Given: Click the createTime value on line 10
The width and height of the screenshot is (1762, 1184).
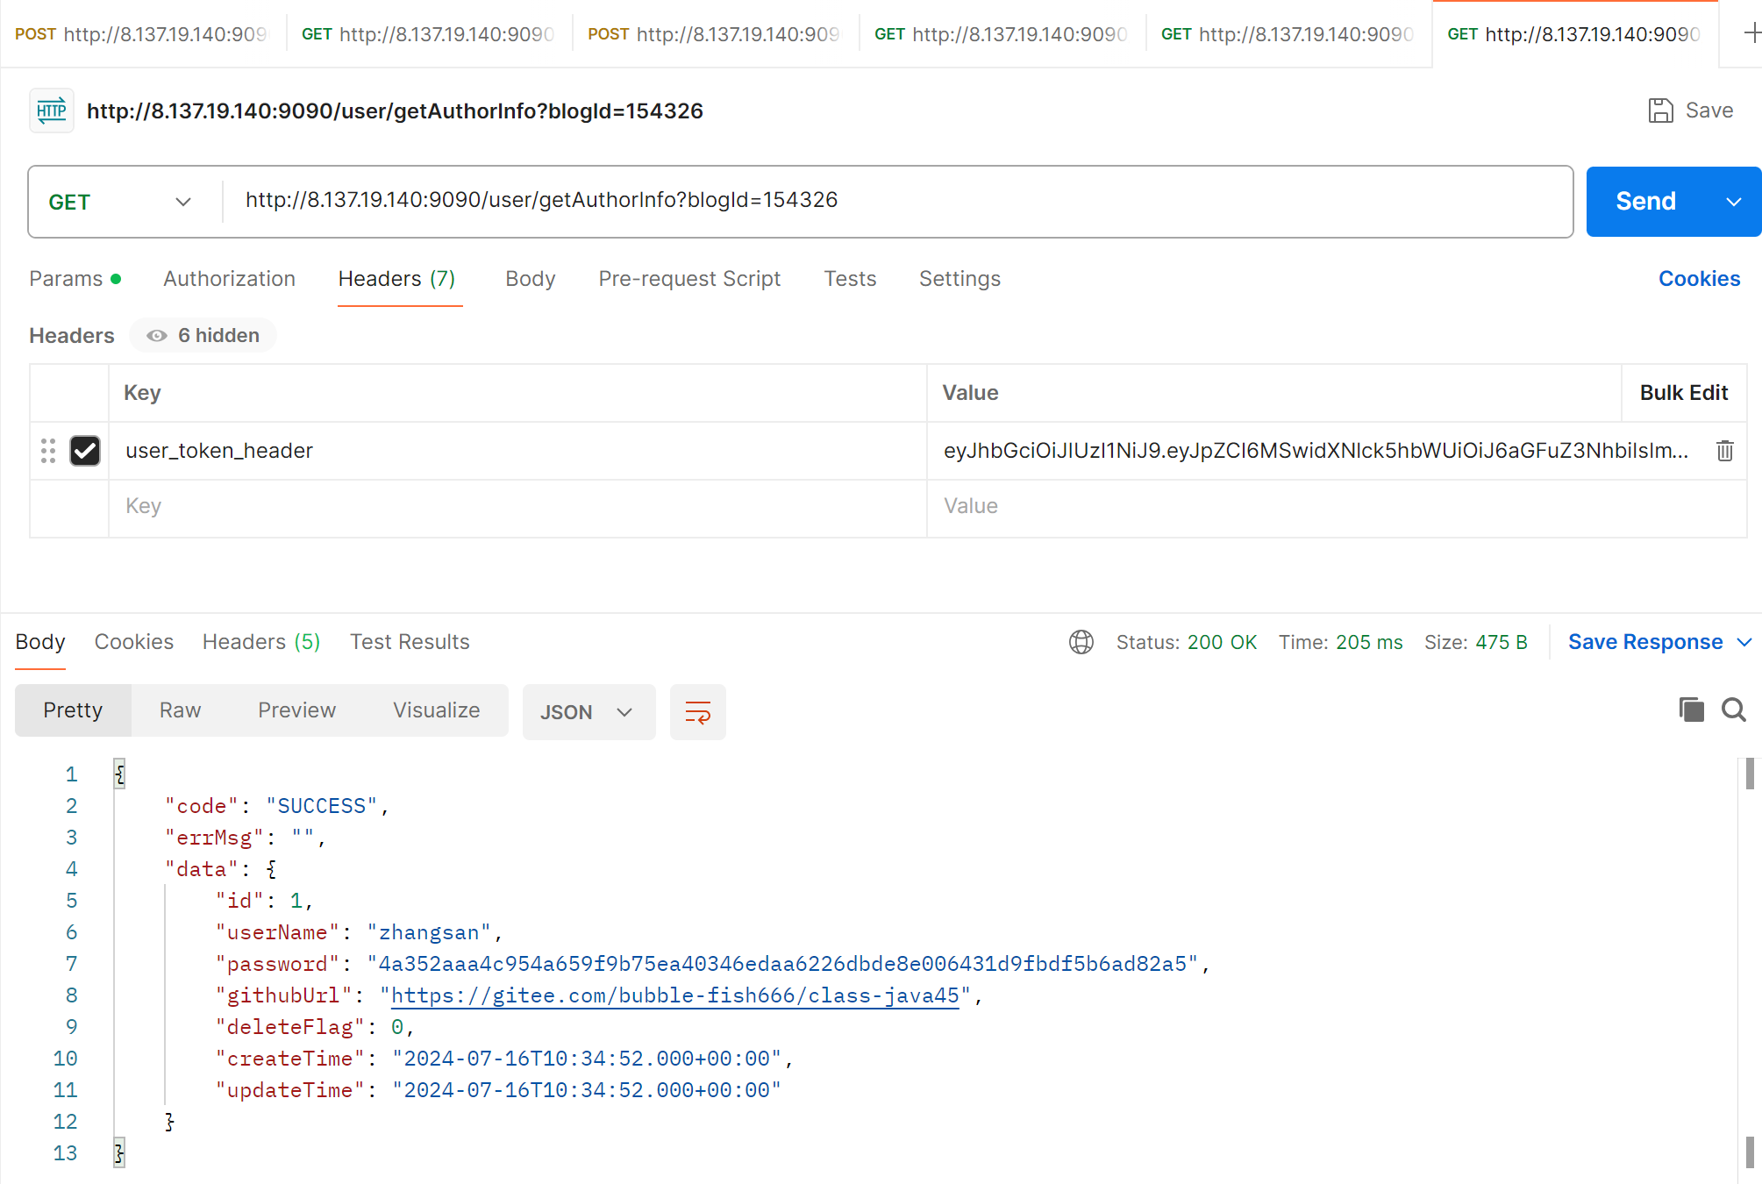Looking at the screenshot, I should 587,1059.
